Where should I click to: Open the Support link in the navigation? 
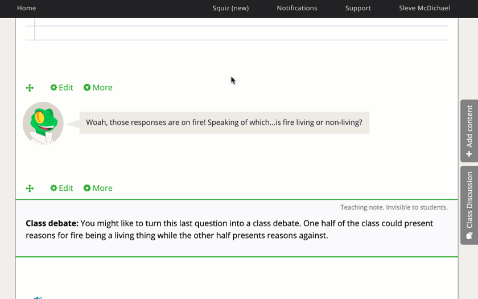(358, 8)
